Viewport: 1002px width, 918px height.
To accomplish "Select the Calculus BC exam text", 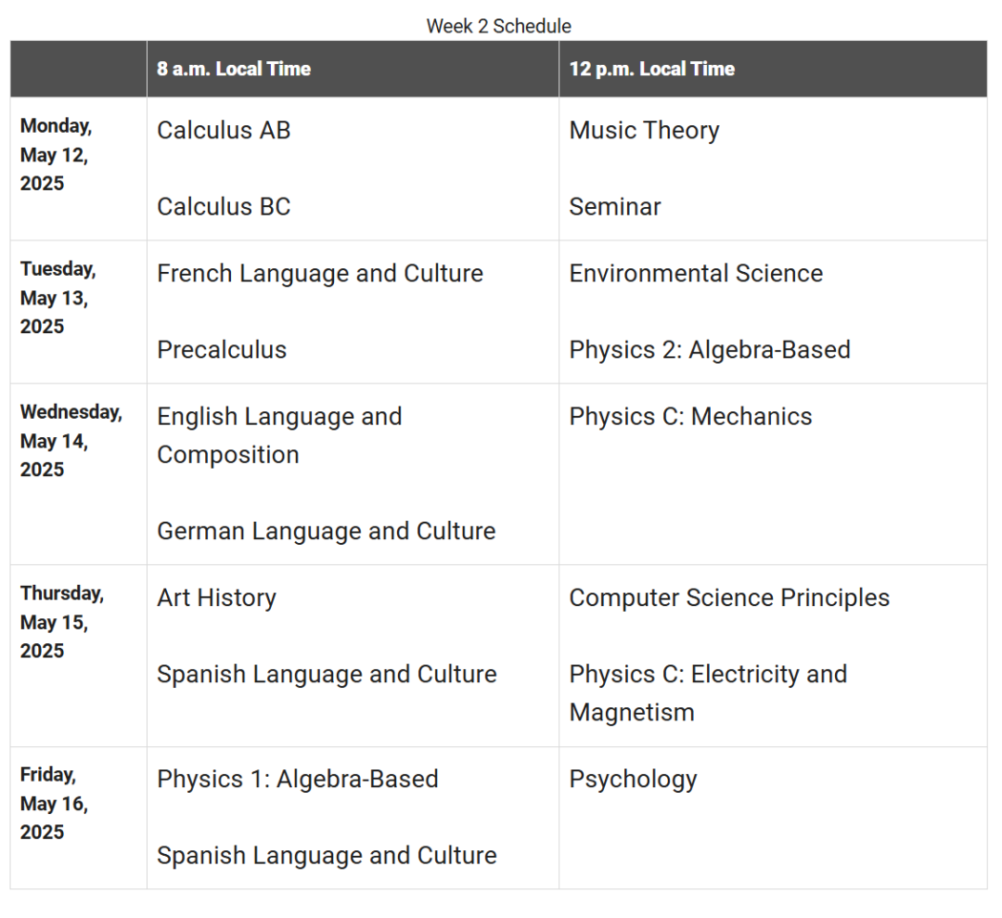I will [224, 207].
